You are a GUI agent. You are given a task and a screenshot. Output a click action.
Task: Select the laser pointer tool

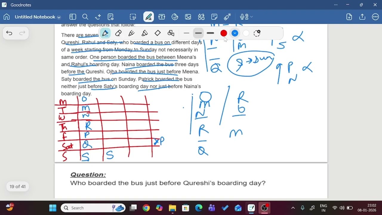click(227, 17)
